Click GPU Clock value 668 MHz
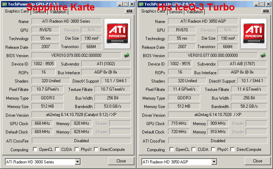The width and height of the screenshot is (273, 169). pyautogui.click(x=42, y=123)
